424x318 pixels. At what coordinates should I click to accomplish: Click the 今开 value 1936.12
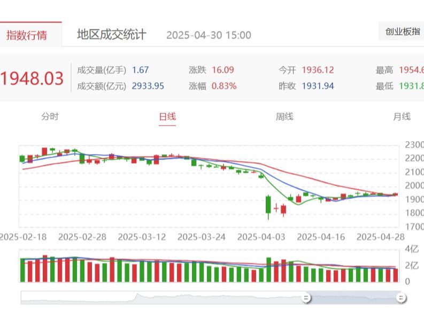click(318, 70)
